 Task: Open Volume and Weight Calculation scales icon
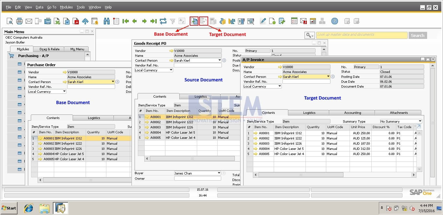coord(232,21)
